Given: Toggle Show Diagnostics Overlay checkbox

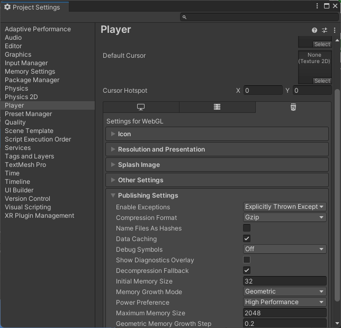Looking at the screenshot, I should (247, 260).
